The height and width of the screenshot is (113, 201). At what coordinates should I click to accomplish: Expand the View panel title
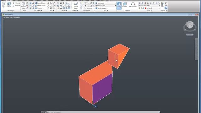point(106,11)
